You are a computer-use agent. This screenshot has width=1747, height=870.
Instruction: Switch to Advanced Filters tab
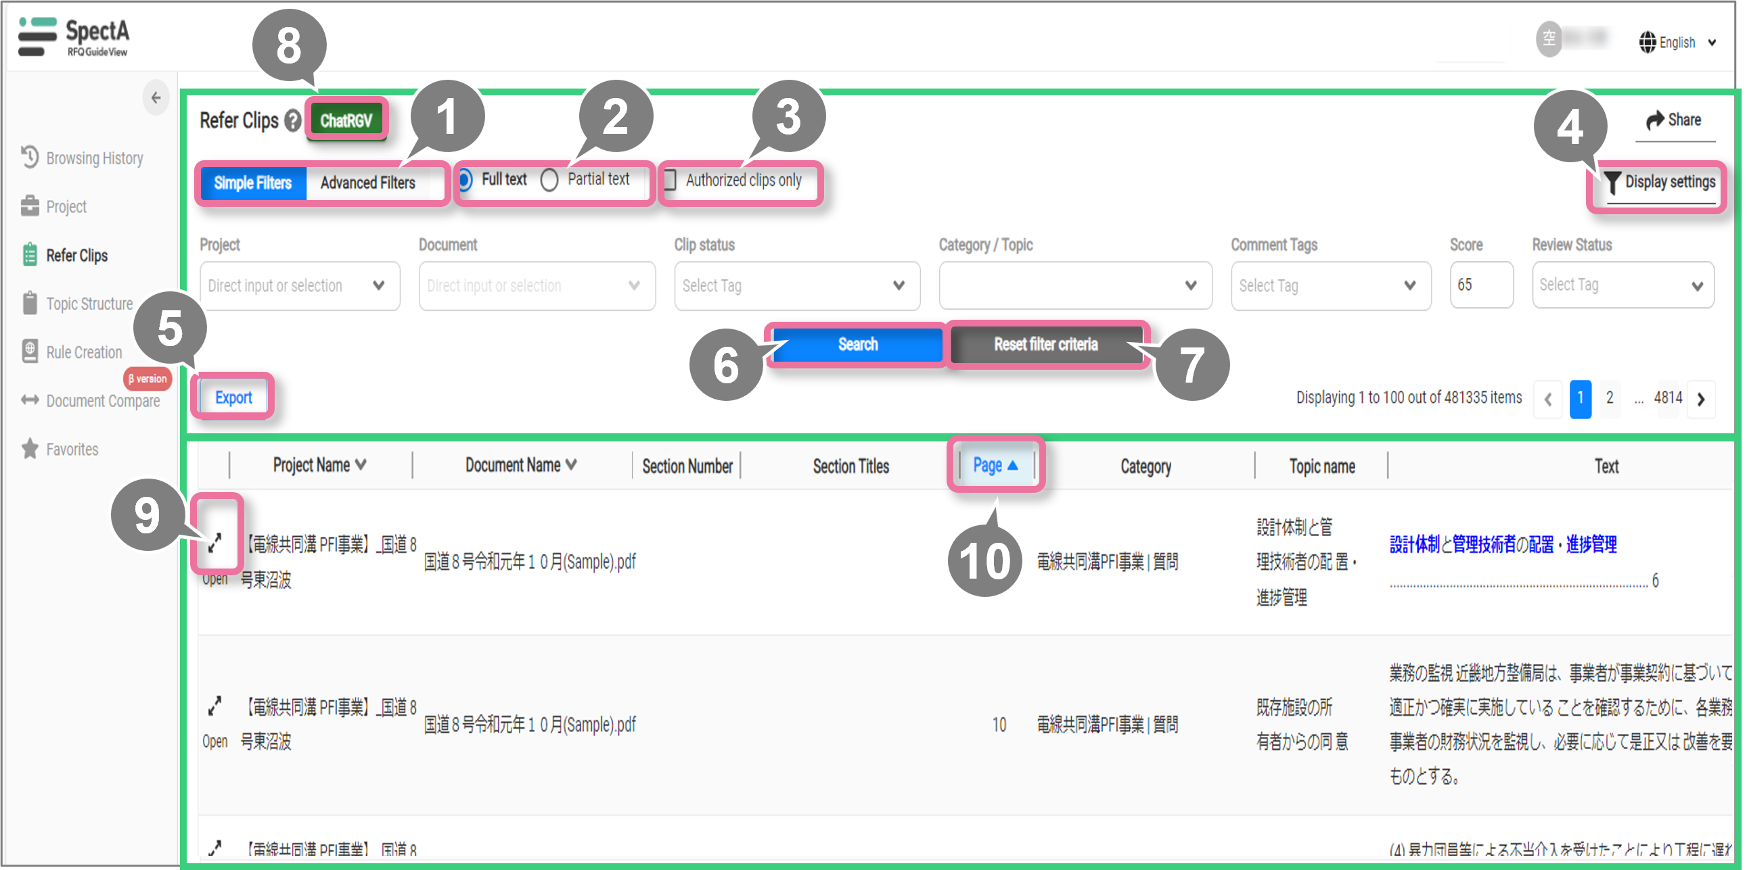pos(367,183)
